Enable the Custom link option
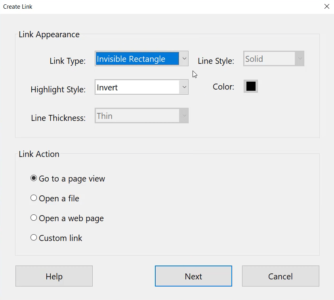The height and width of the screenshot is (300, 334). pyautogui.click(x=34, y=237)
